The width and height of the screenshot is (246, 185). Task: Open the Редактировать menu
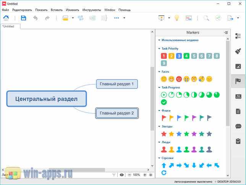[22, 10]
